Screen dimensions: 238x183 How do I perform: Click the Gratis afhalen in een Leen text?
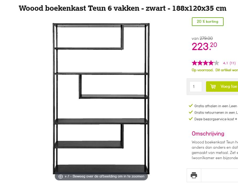tap(216, 106)
